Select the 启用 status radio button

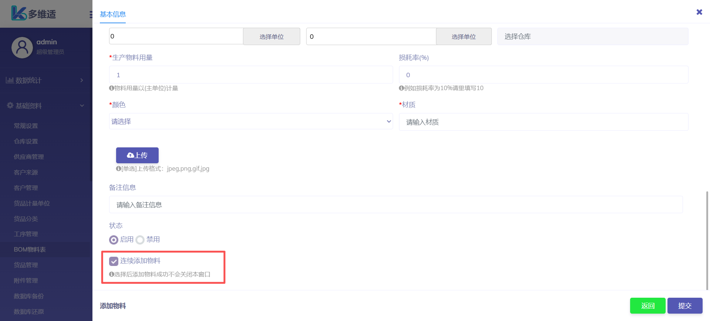pos(114,240)
